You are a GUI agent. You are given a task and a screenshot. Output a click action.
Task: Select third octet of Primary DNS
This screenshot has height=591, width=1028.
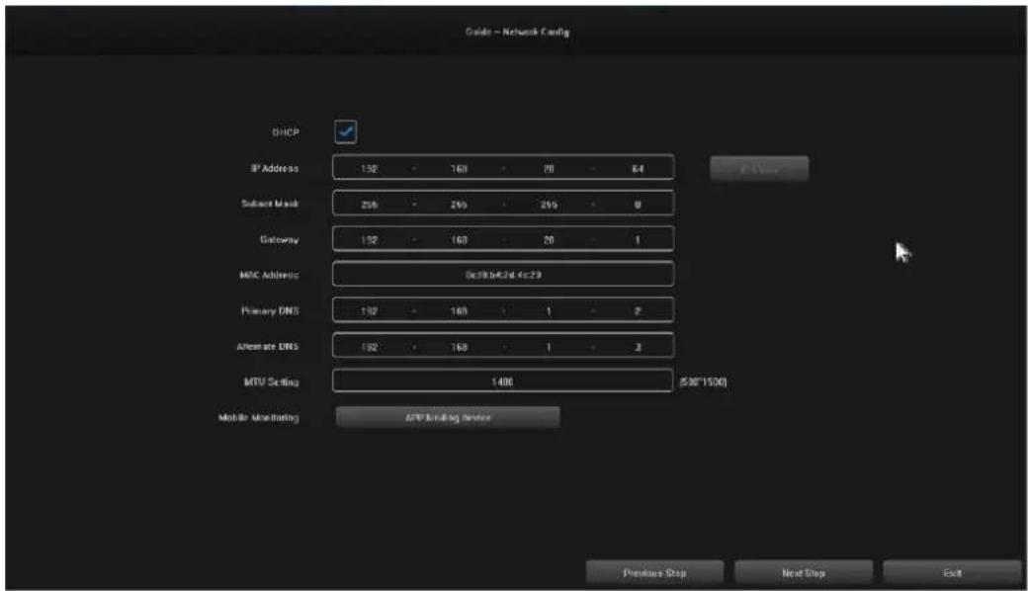click(x=549, y=310)
